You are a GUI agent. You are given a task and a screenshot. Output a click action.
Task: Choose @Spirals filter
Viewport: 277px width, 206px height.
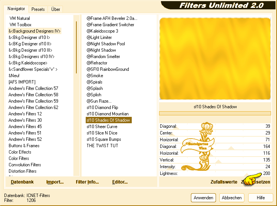[94, 82]
